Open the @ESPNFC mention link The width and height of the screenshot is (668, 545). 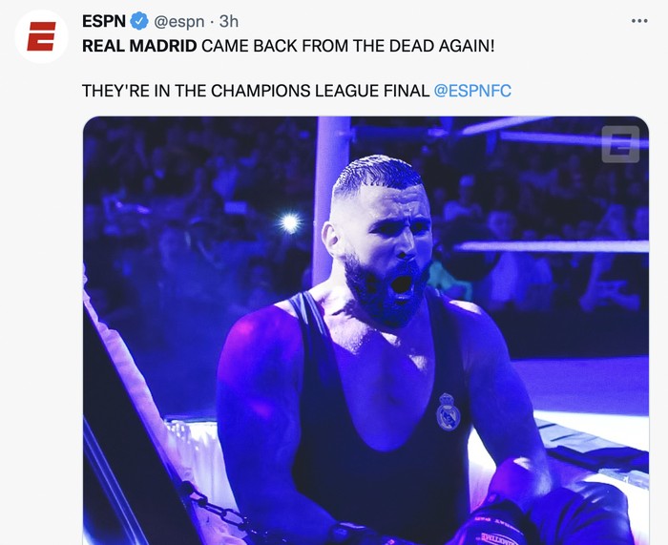coord(472,91)
